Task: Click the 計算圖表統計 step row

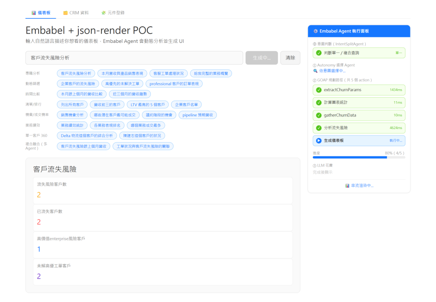Action: (x=359, y=103)
